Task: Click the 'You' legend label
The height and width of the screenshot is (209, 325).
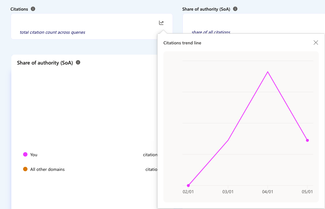Action: tap(34, 155)
